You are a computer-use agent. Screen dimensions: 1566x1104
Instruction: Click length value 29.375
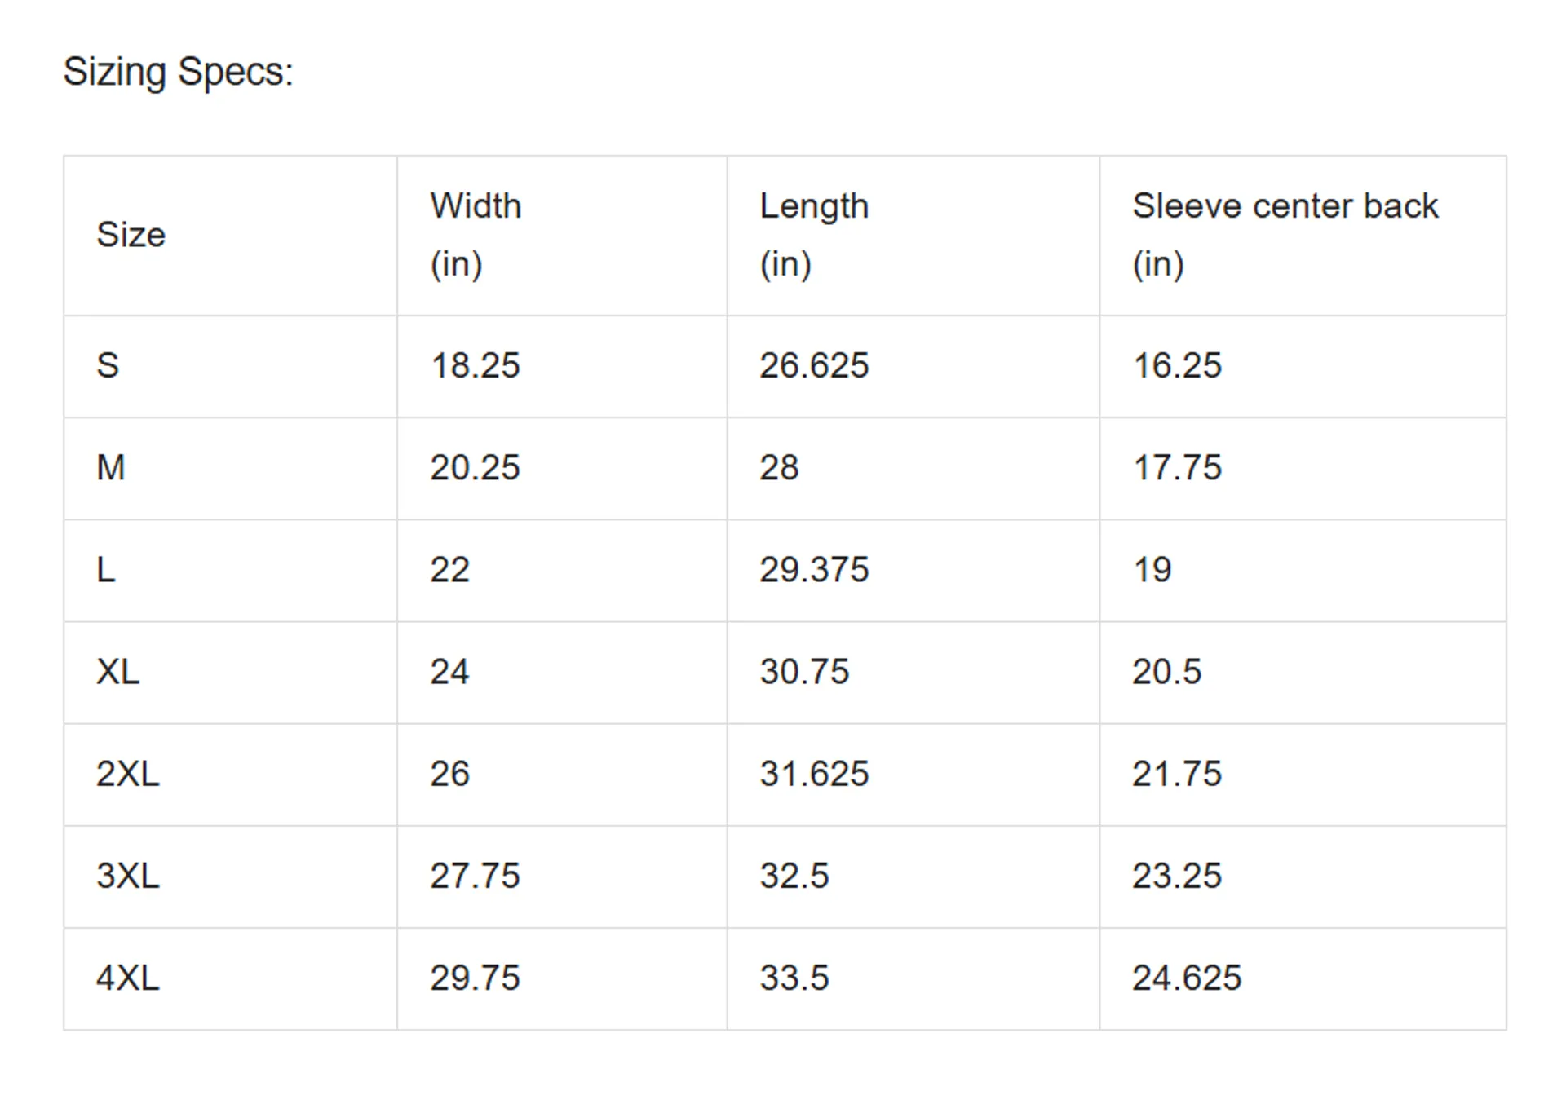(x=814, y=570)
